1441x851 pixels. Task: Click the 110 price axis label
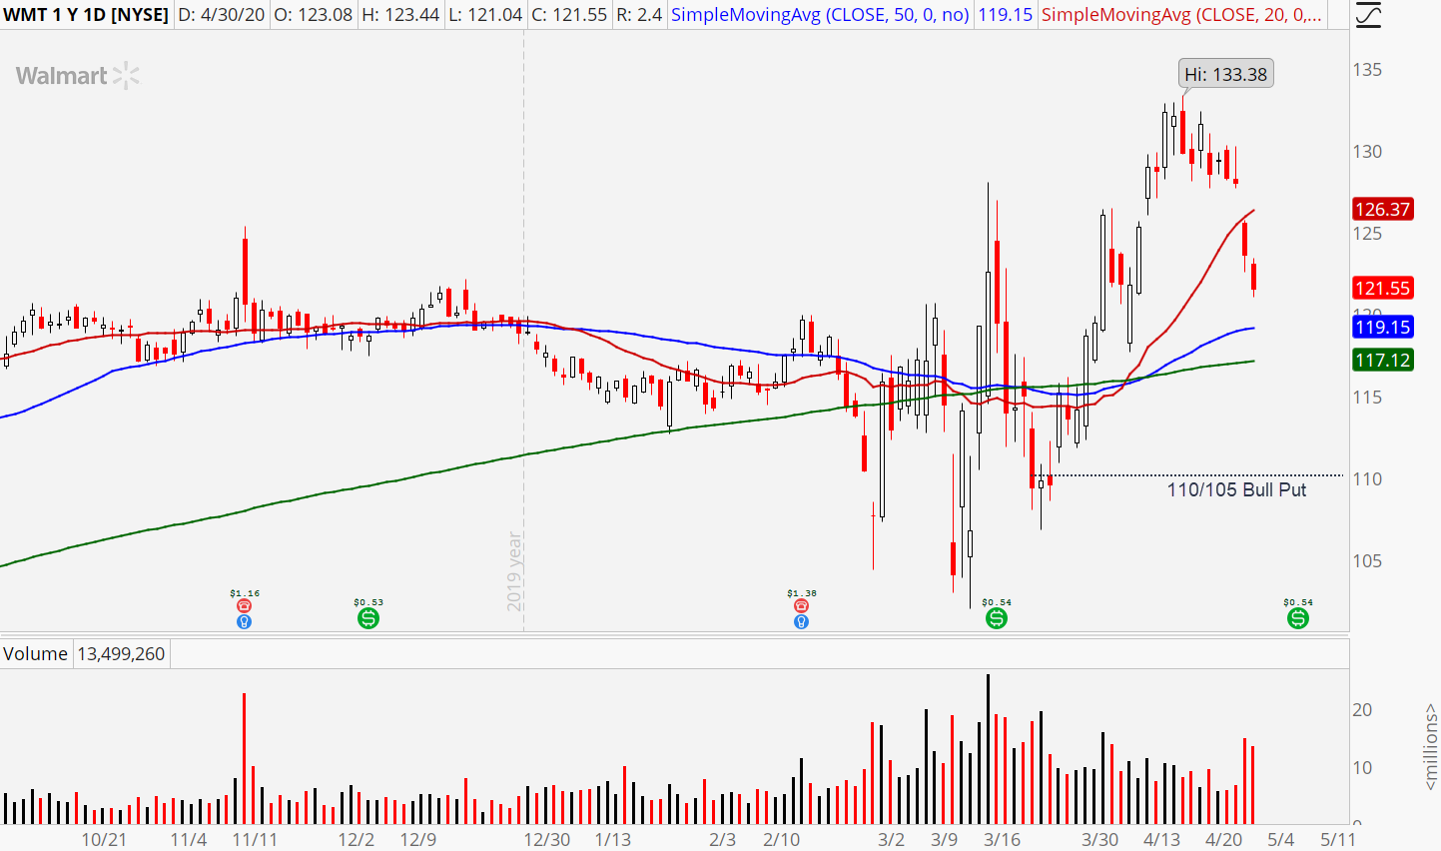click(1367, 478)
